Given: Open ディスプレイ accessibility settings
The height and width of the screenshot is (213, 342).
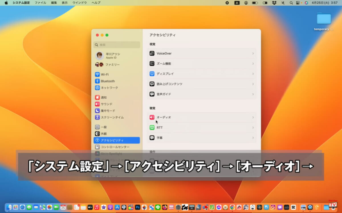Looking at the screenshot, I should click(x=201, y=74).
